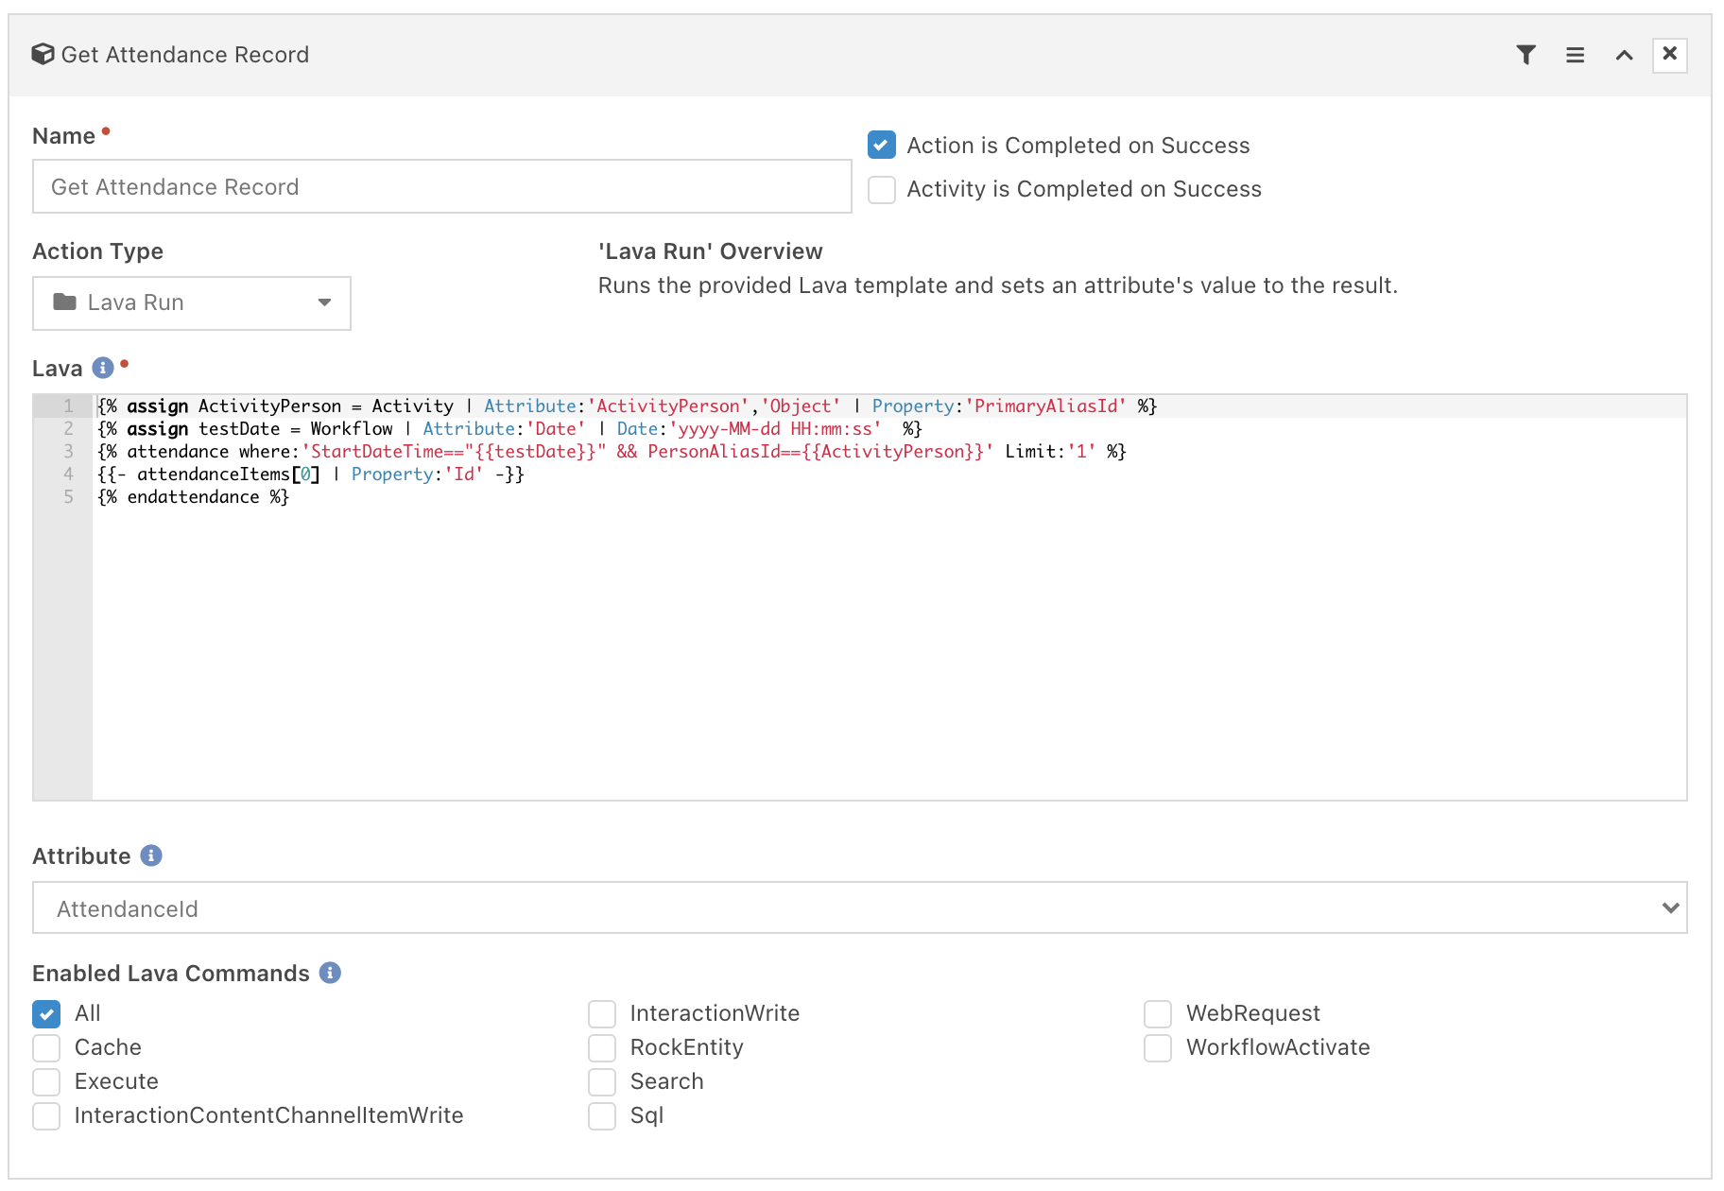Open the AttendanceId attribute dropdown
Screen dimensions: 1724x1191
(860, 908)
